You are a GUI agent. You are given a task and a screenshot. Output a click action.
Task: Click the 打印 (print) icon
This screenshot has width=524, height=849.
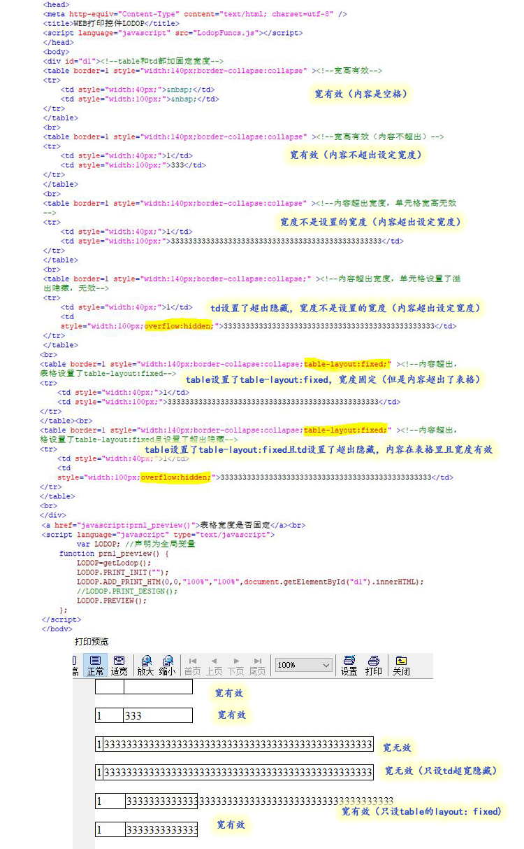pos(374,665)
